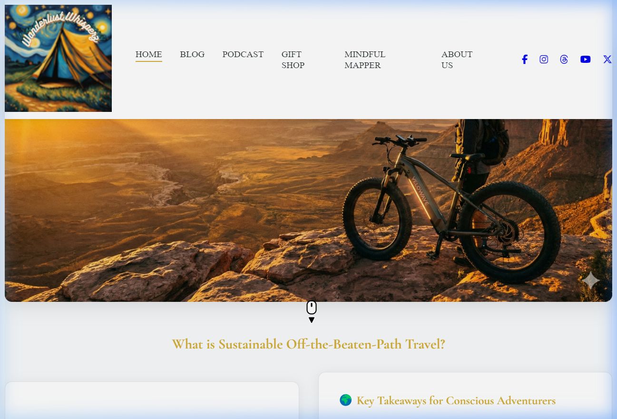Click the Wanderlust Whisperz tent logo
Image resolution: width=617 pixels, height=419 pixels.
[58, 58]
